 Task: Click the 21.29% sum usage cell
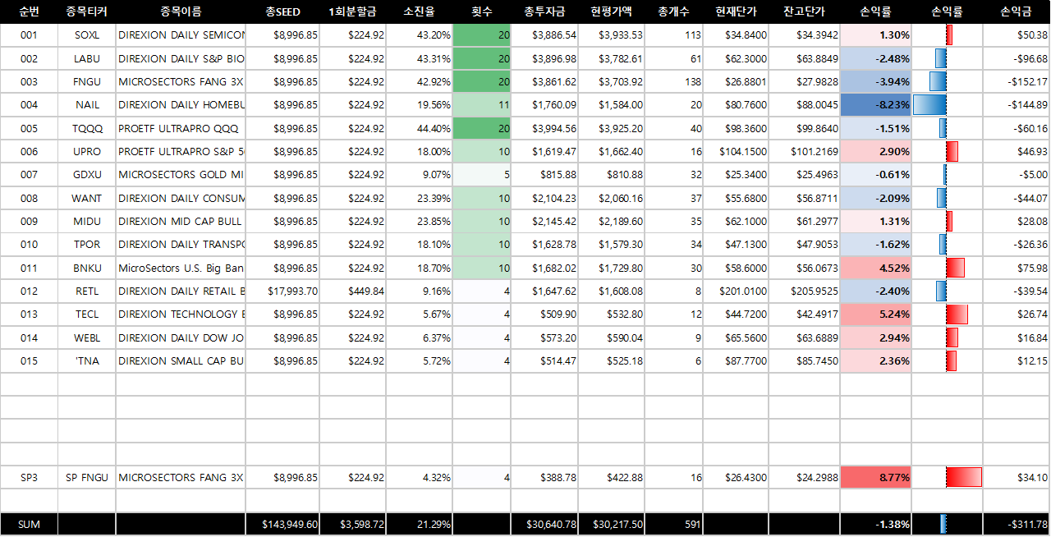coord(419,525)
